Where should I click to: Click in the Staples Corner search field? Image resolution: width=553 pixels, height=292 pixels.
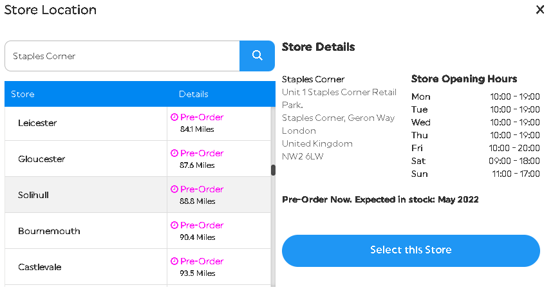coord(122,56)
